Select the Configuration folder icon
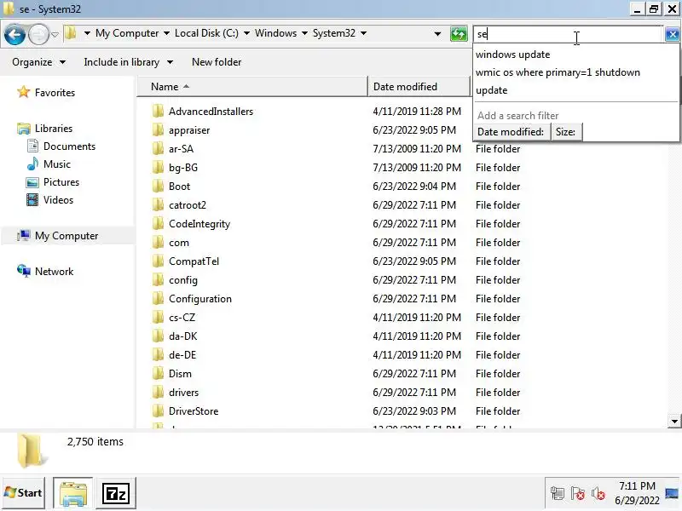682x511 pixels. tap(158, 299)
